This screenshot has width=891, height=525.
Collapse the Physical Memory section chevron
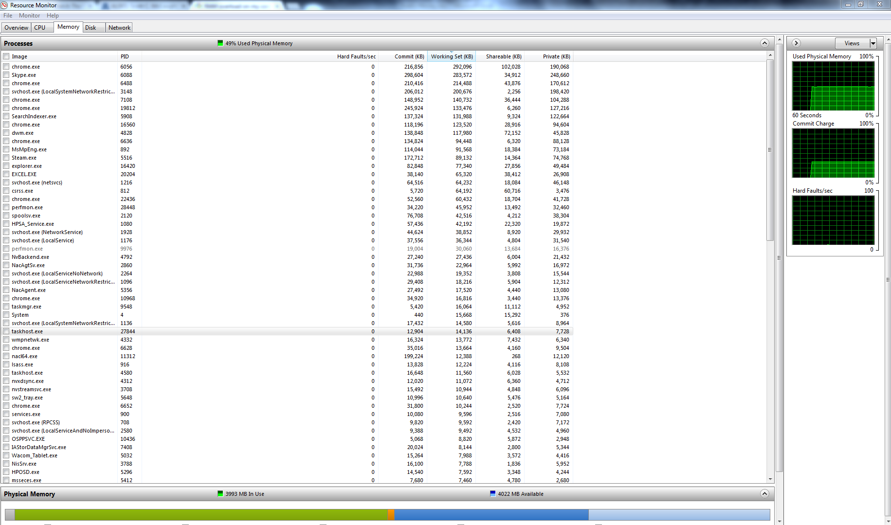(x=764, y=494)
